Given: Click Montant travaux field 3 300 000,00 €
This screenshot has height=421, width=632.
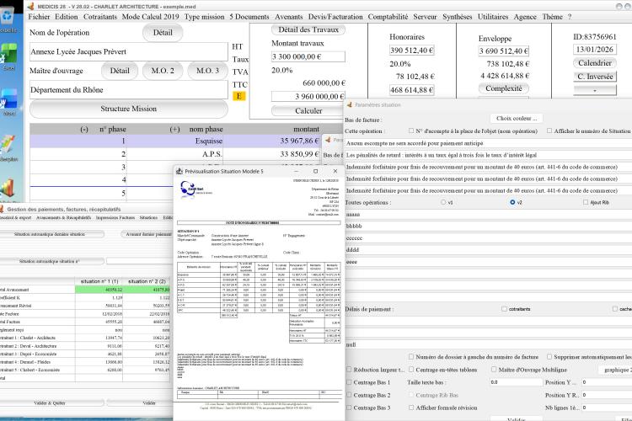Looking at the screenshot, I should click(x=308, y=56).
